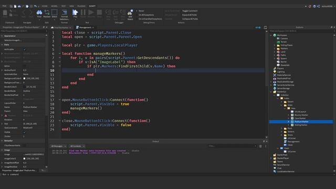Collapse the manageMarkers function fold arrow
The image size is (336, 189).
point(59,54)
